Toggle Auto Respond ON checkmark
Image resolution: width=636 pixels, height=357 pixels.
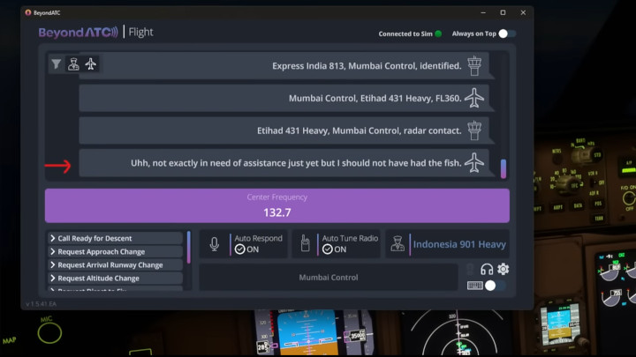pyautogui.click(x=239, y=249)
